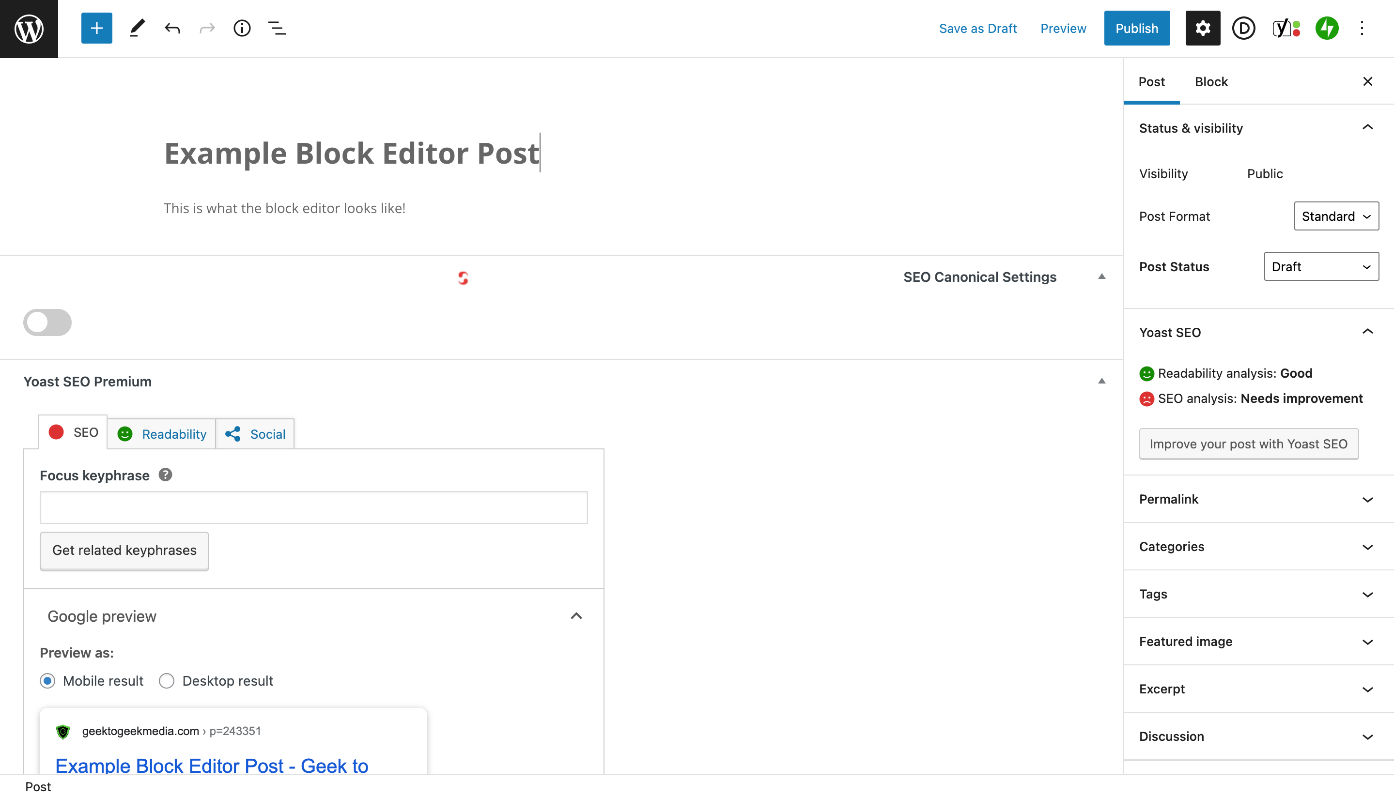Open the Divi circle D icon

pyautogui.click(x=1243, y=28)
